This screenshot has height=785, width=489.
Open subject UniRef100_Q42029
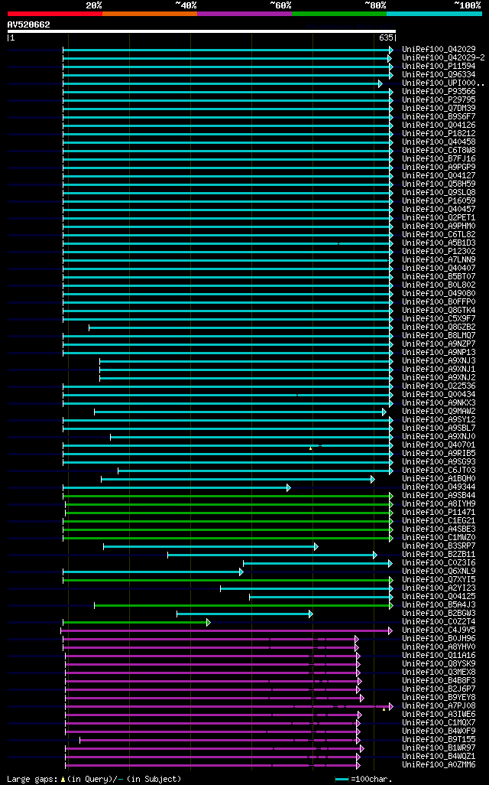pos(439,49)
